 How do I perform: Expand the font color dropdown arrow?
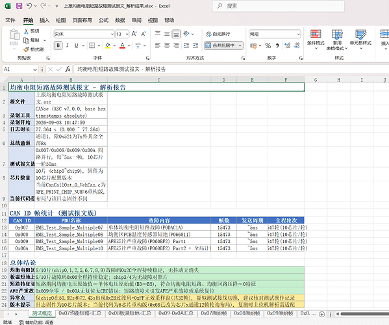[x=129, y=45]
